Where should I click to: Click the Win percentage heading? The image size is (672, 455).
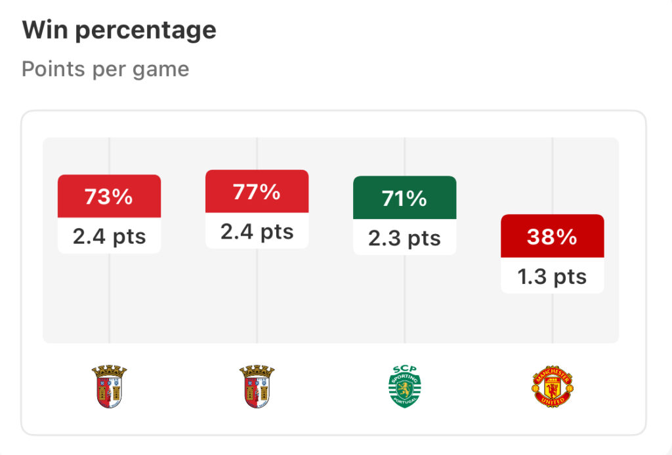click(119, 30)
